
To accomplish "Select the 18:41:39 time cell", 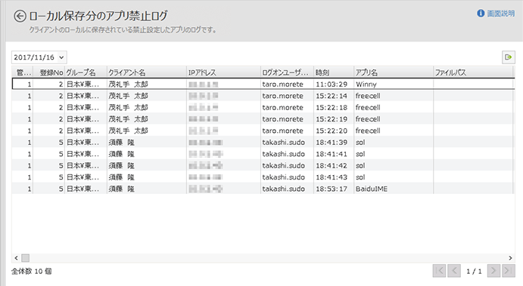I will coord(334,143).
